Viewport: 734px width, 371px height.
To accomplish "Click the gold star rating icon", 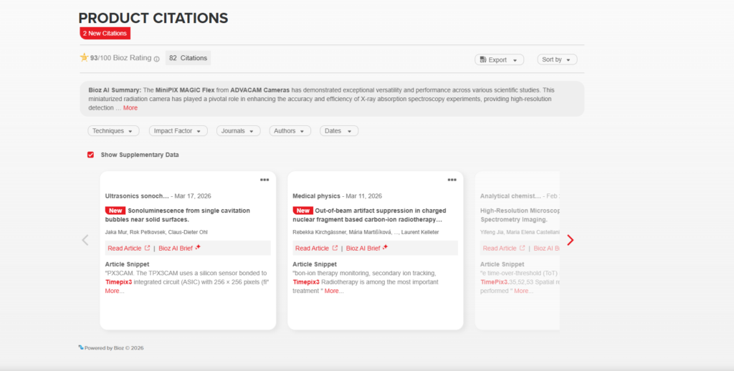I will (85, 57).
